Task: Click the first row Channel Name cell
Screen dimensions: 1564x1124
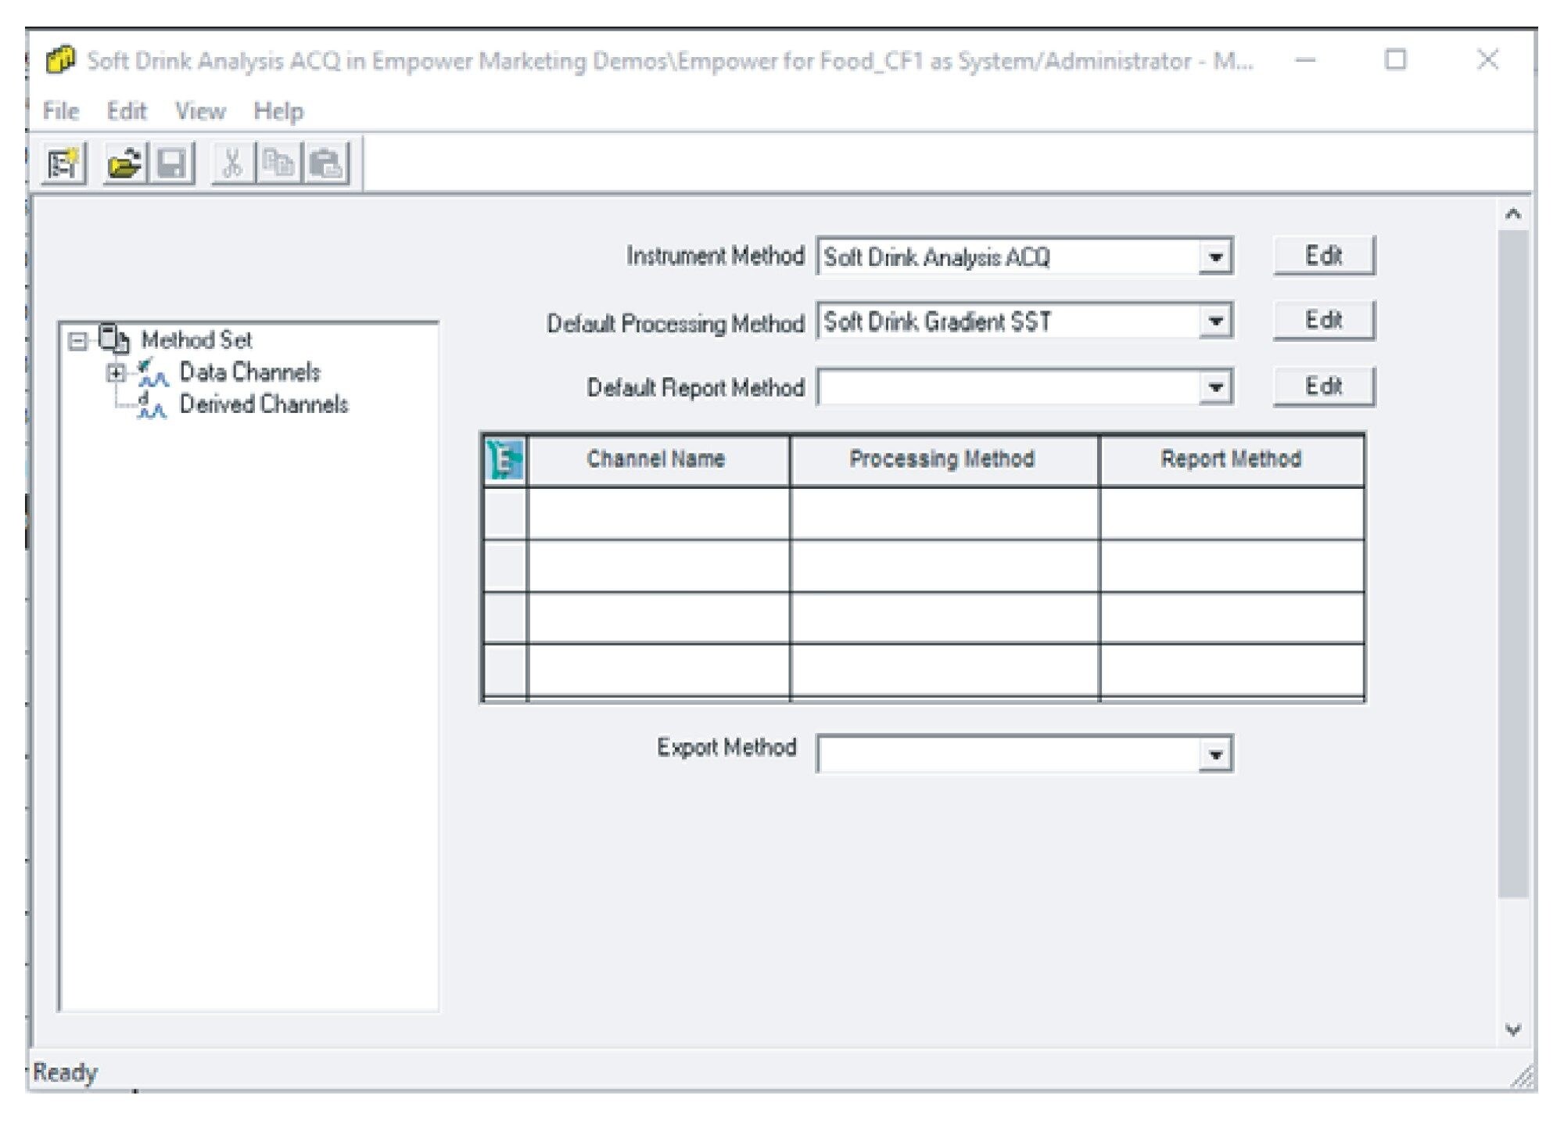Action: pyautogui.click(x=658, y=513)
